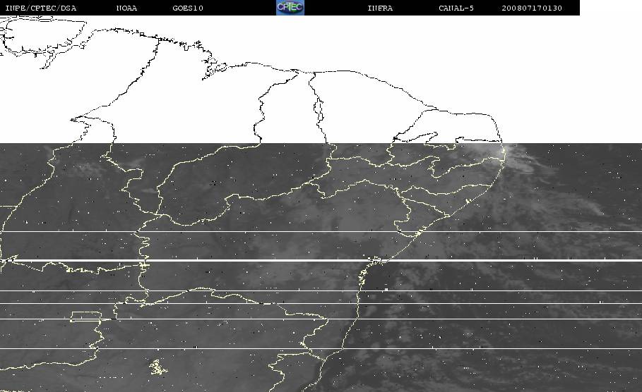Click the CPTEC logo in header
This screenshot has height=392, width=642.
290,7
